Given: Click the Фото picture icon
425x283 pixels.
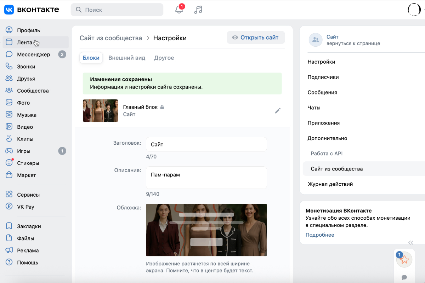Looking at the screenshot, I should [9, 103].
